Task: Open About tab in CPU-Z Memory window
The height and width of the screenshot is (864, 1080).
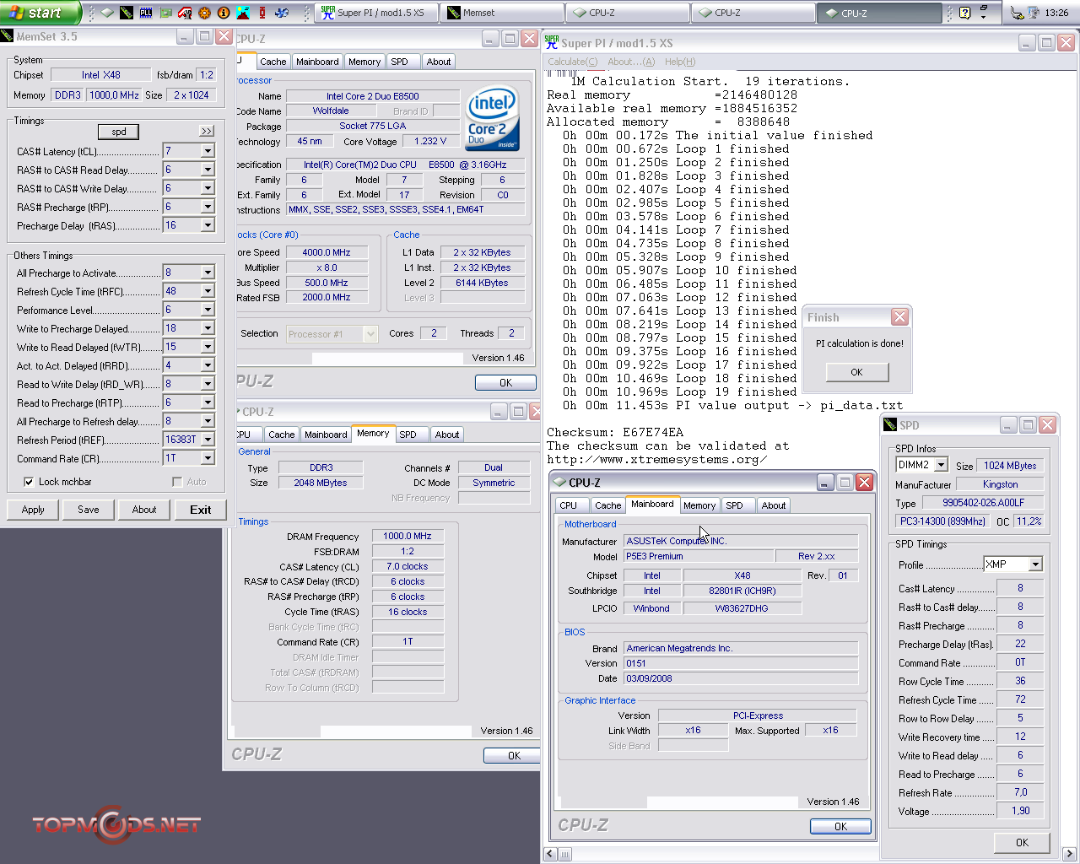Action: (447, 435)
